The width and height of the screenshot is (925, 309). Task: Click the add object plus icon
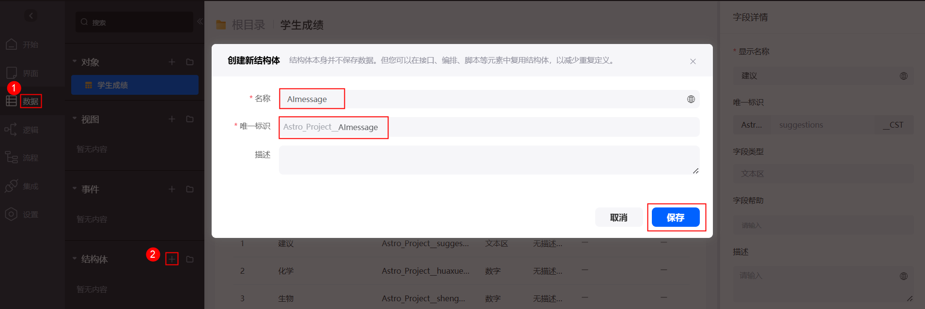(x=172, y=62)
